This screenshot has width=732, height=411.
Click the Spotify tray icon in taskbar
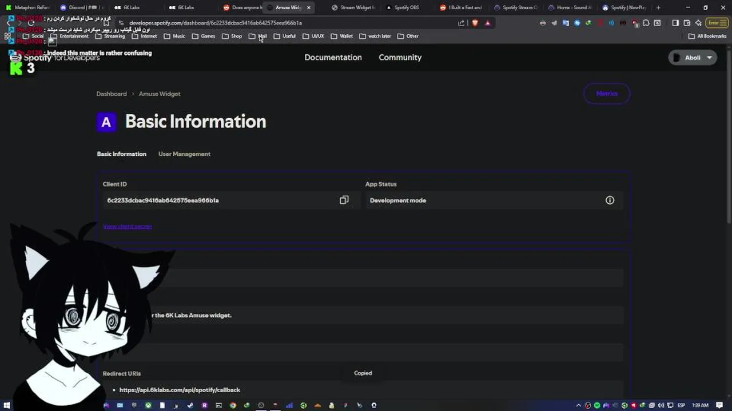(x=597, y=405)
